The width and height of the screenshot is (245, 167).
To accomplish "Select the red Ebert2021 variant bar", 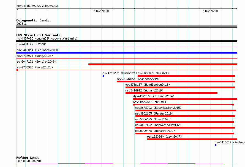I will tap(184, 122).
